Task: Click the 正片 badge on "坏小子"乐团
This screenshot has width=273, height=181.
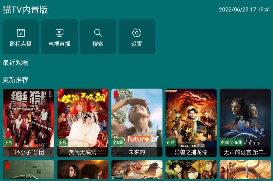Action: (x=8, y=142)
